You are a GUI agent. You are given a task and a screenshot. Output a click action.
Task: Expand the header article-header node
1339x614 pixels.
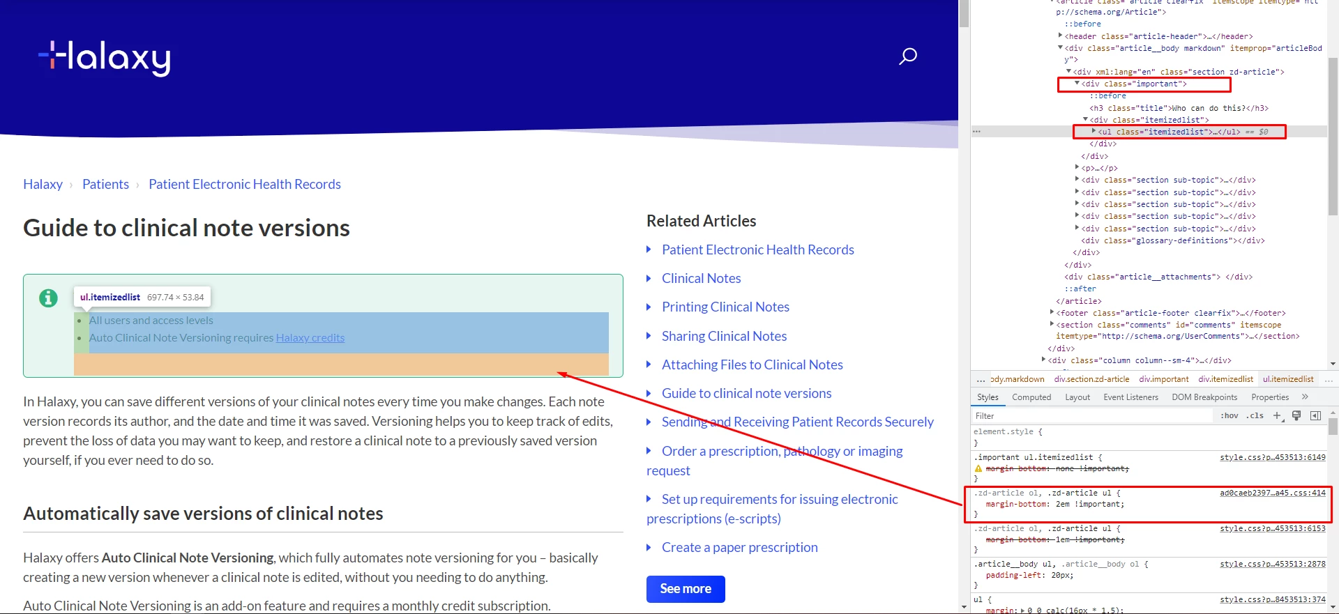[1061, 36]
